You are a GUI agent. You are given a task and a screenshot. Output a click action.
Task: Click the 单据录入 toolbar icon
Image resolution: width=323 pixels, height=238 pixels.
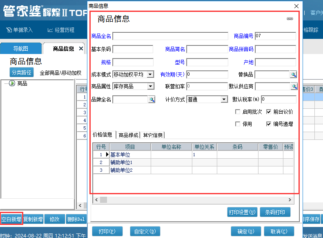[9, 30]
